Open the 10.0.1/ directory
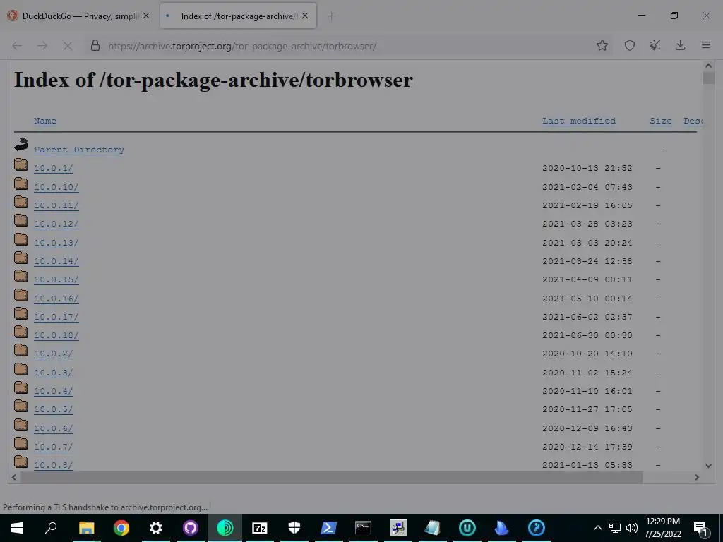 tap(54, 168)
